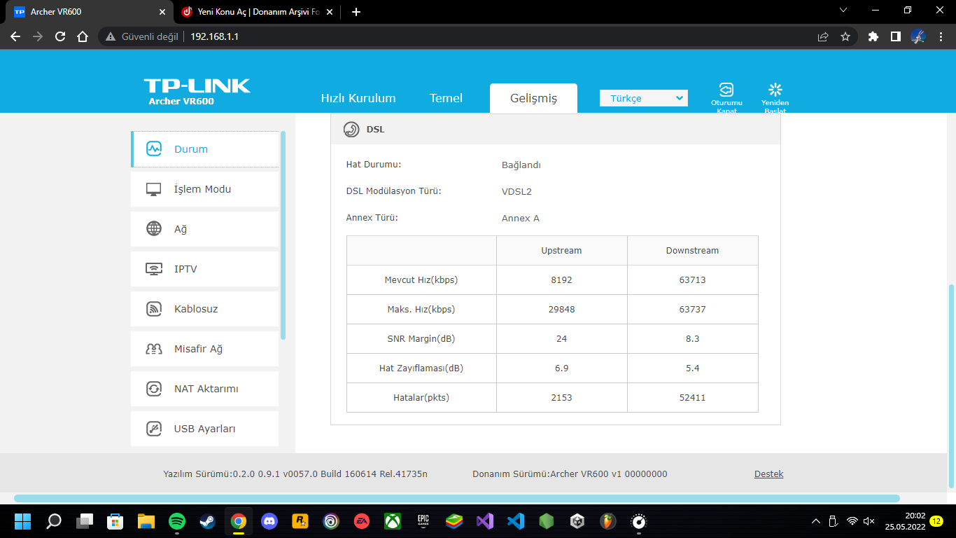The height and width of the screenshot is (538, 956).
Task: Click the downstream attenuation value 5.4
Action: pyautogui.click(x=692, y=368)
